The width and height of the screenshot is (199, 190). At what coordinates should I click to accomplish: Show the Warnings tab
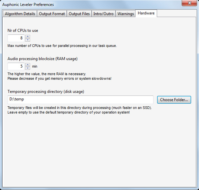(125, 14)
